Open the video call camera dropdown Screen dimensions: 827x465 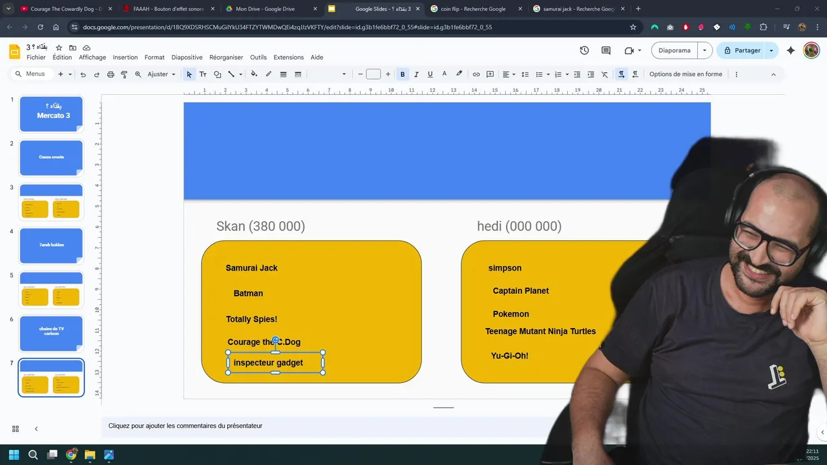coord(640,50)
